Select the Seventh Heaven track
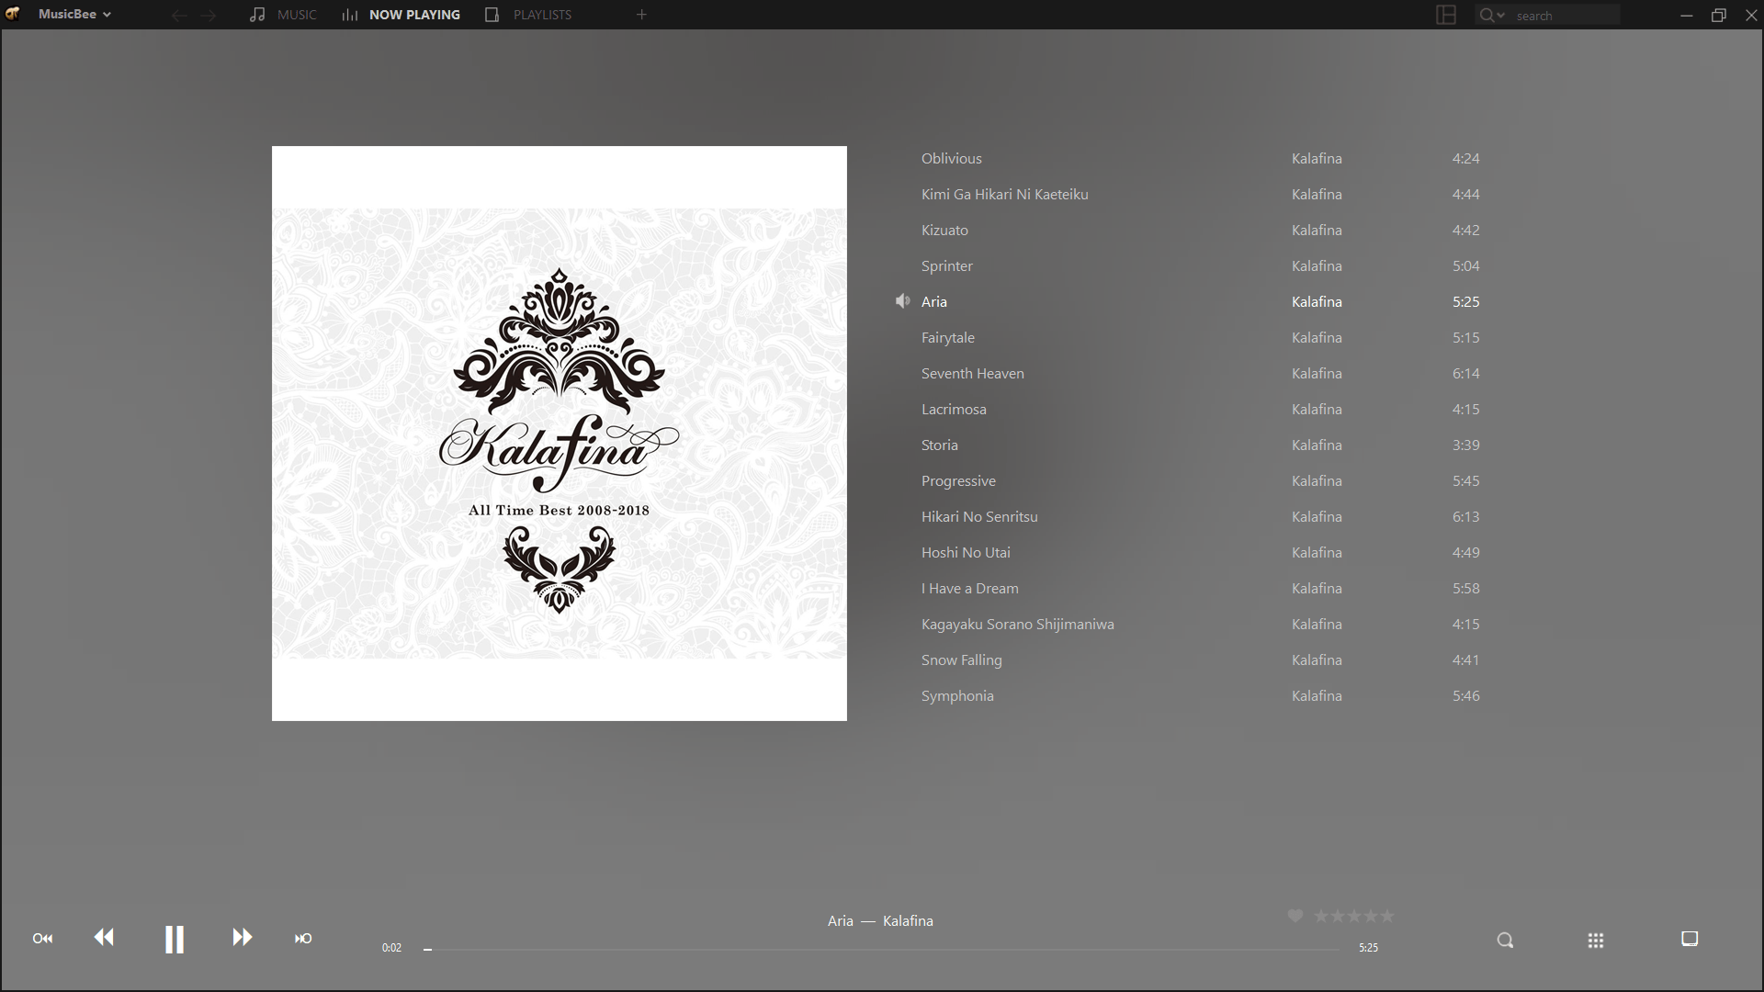This screenshot has width=1764, height=992. point(972,373)
